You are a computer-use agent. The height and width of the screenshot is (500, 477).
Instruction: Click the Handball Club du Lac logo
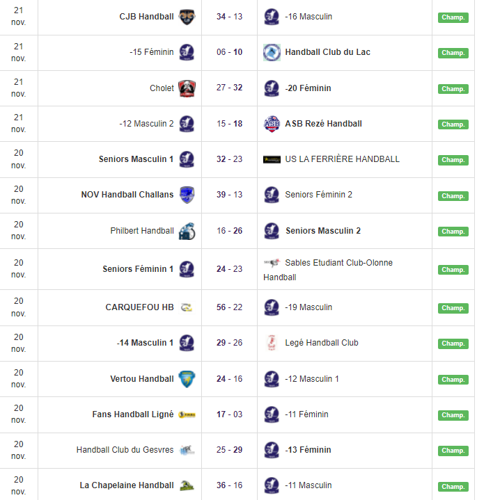click(272, 52)
